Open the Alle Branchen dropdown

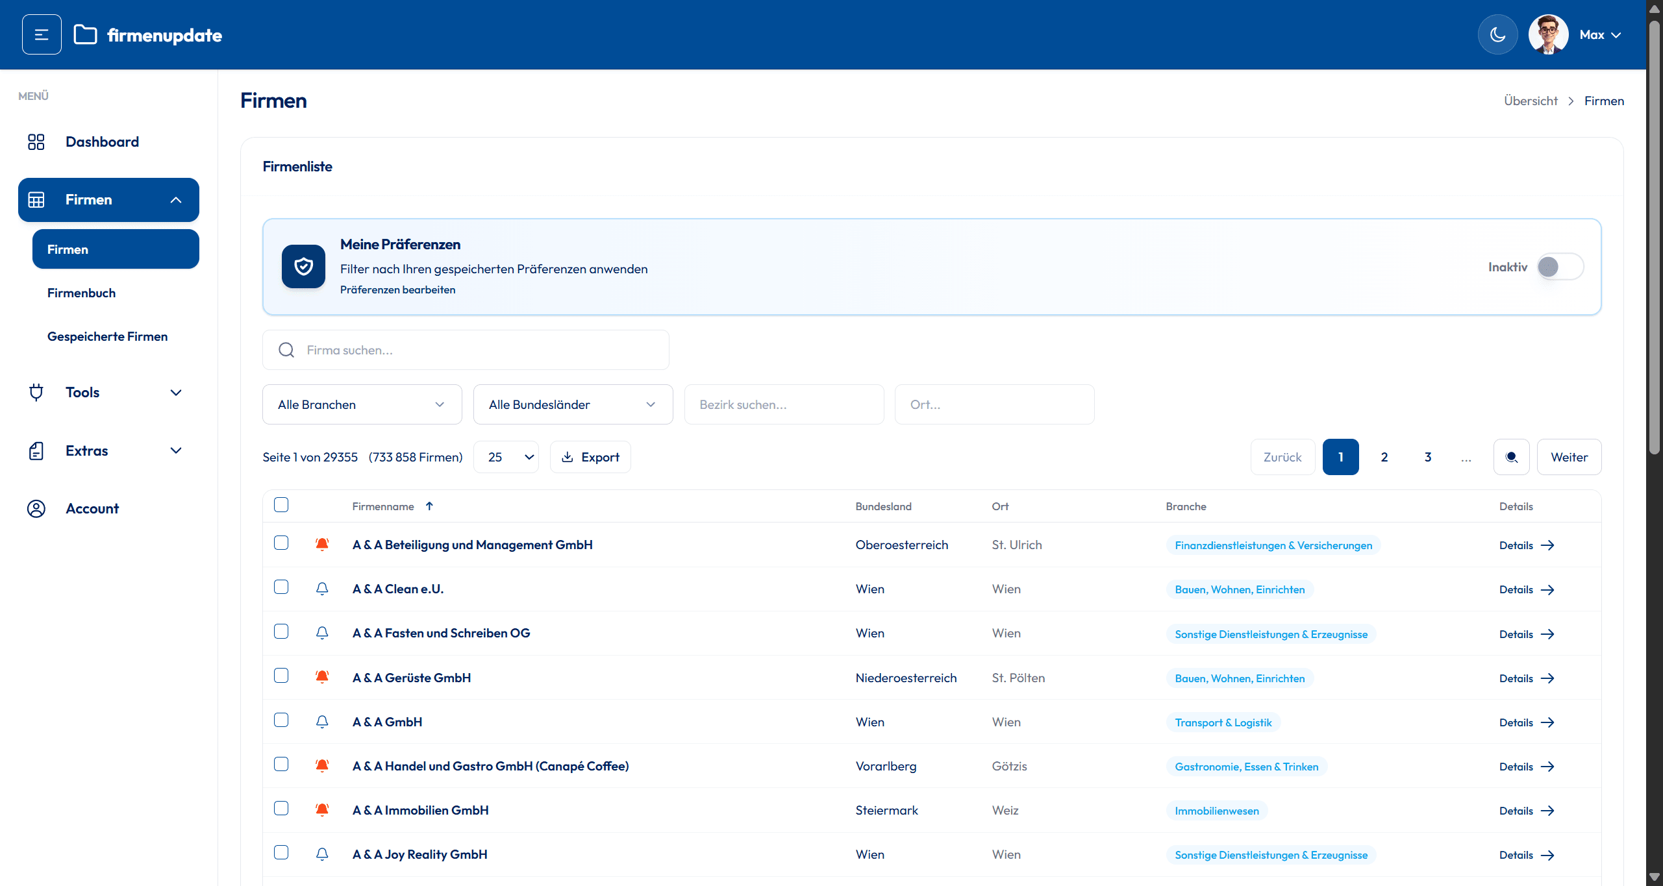(362, 404)
